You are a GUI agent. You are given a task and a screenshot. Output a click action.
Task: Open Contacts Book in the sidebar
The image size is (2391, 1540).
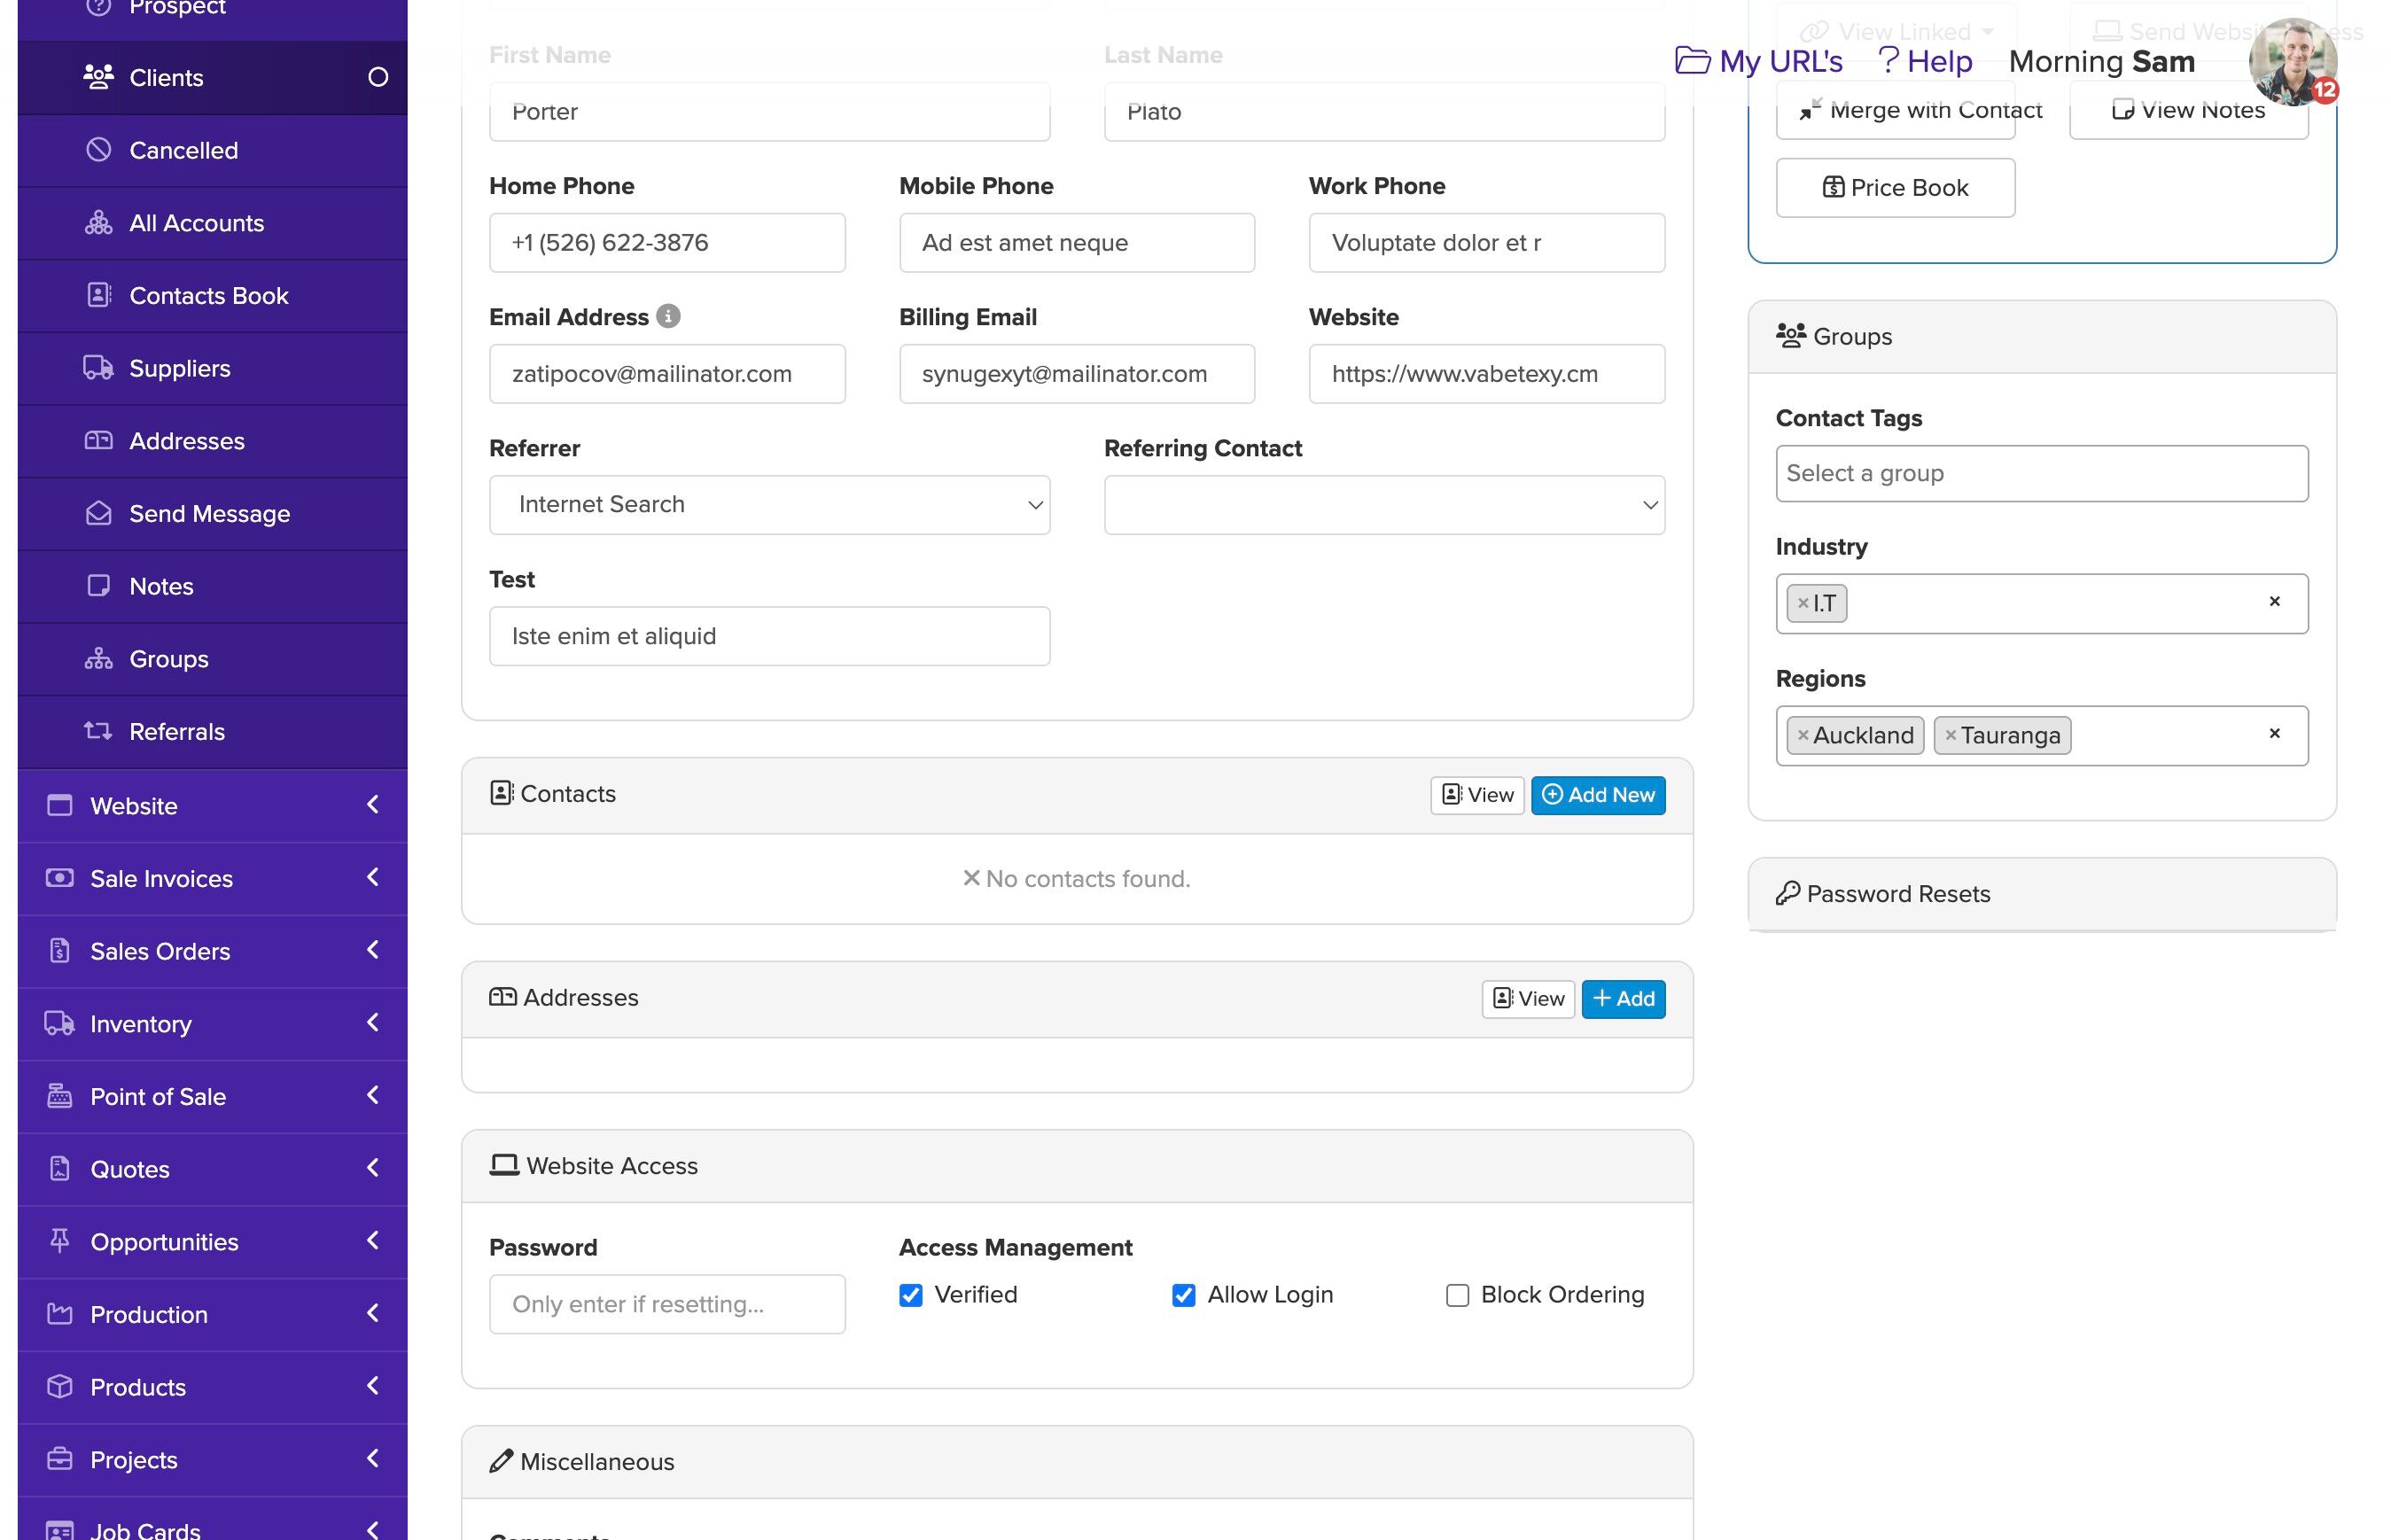[208, 296]
